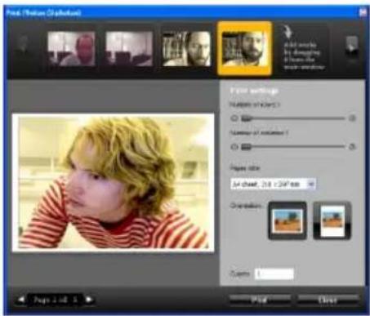Image resolution: width=370 pixels, height=316 pixels.
Task: Click the minimum icon left of rows slider
Action: click(234, 118)
